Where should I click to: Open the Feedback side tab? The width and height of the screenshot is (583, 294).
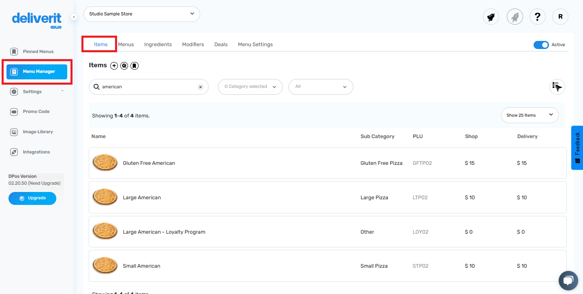(577, 147)
